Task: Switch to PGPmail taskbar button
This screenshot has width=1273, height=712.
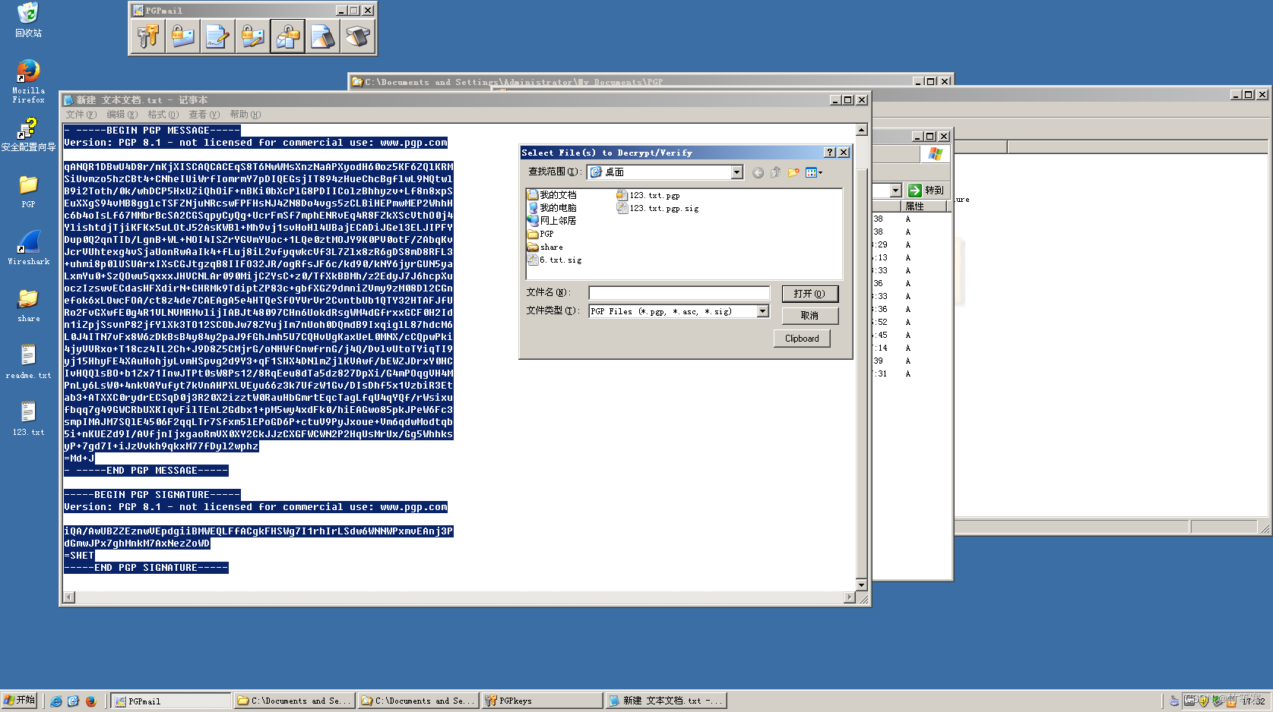Action: pyautogui.click(x=171, y=701)
